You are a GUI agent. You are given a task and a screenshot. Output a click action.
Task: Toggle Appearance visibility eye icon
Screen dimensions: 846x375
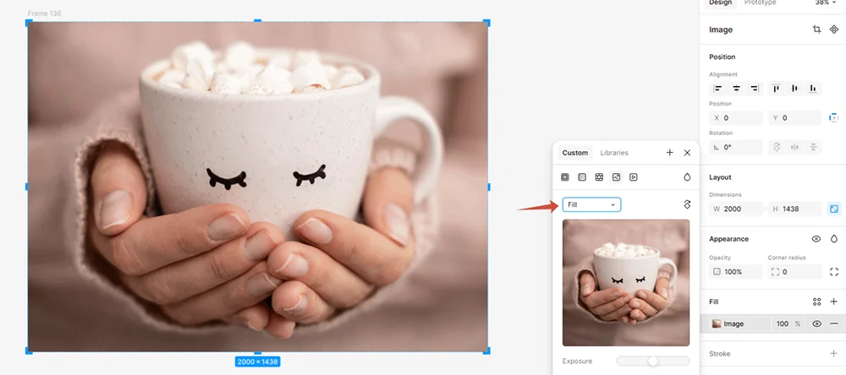(816, 239)
